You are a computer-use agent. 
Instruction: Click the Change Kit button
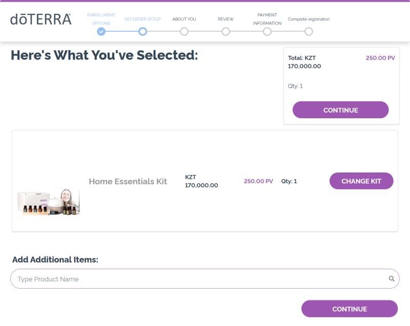pyautogui.click(x=361, y=181)
